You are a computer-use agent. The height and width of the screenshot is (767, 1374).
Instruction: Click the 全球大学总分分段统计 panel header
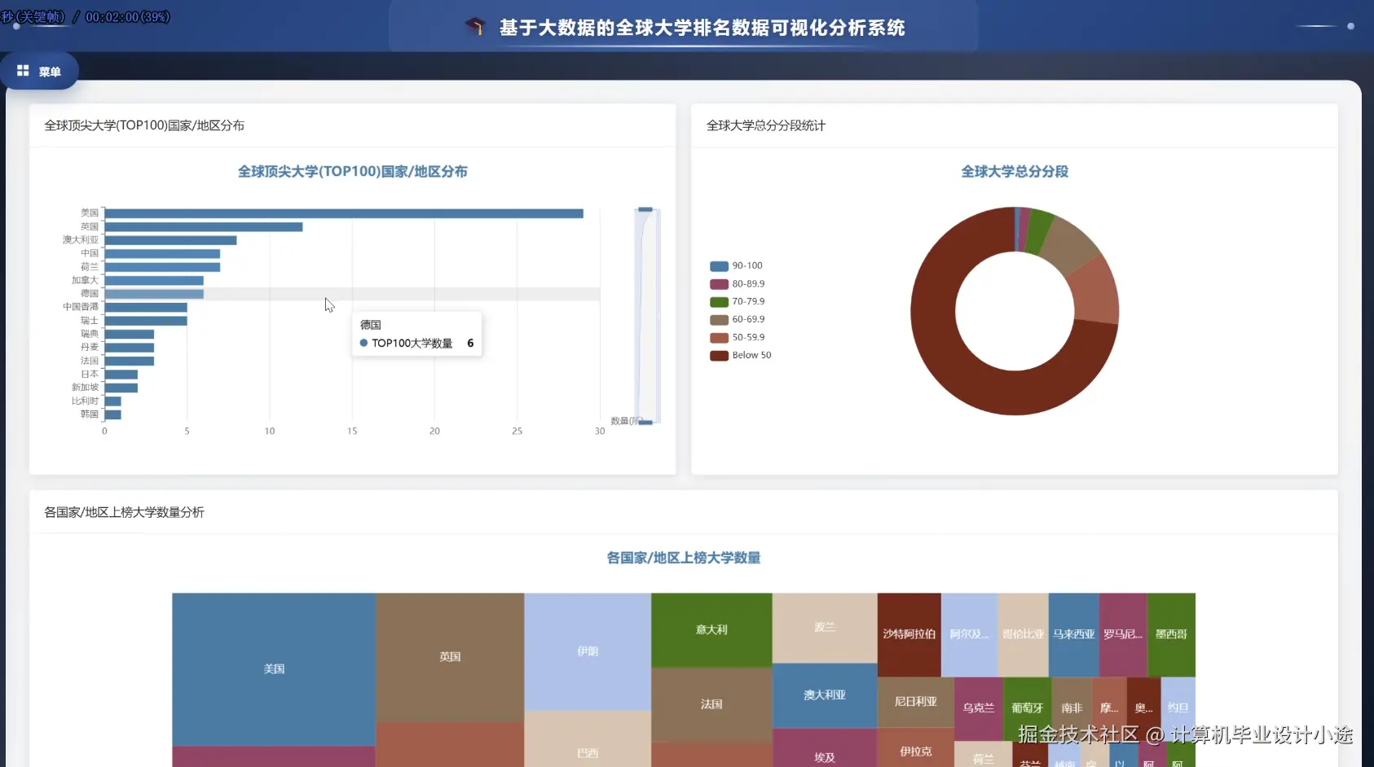766,125
